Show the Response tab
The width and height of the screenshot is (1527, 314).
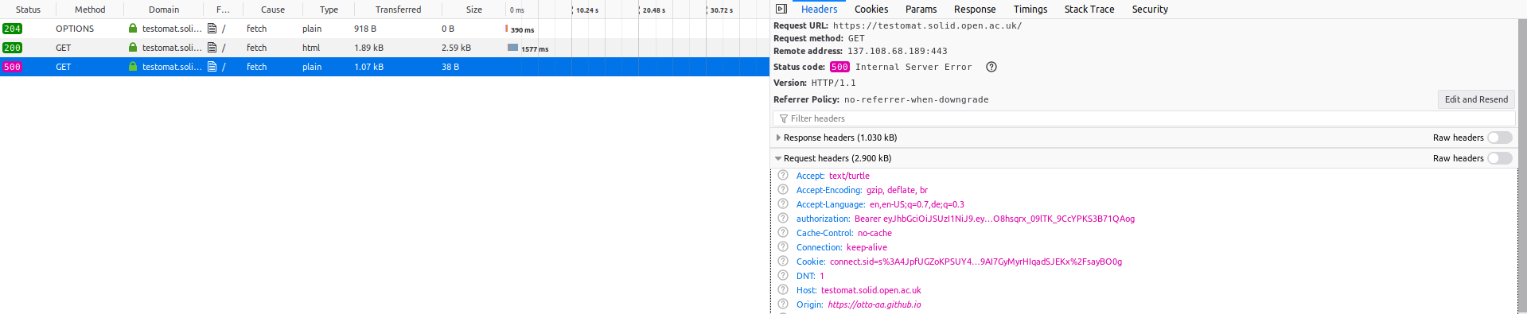coord(975,10)
